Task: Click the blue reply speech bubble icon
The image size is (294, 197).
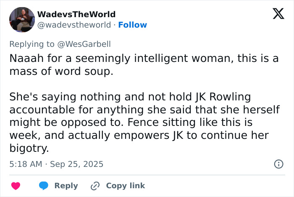Action: (44, 186)
